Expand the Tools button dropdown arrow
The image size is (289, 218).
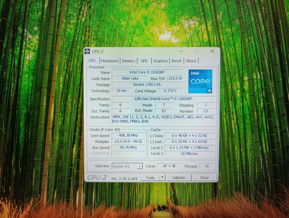coord(162,178)
